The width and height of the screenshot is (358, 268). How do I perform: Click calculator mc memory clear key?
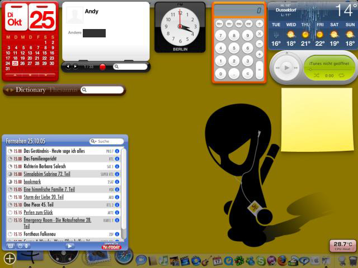point(239,23)
